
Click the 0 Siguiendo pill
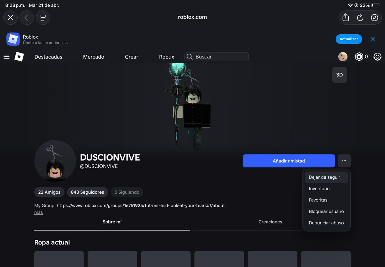[x=127, y=192]
